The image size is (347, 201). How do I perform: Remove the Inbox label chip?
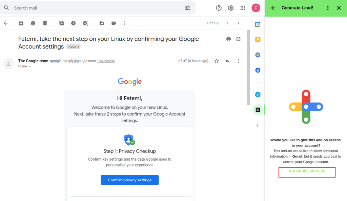(x=79, y=46)
